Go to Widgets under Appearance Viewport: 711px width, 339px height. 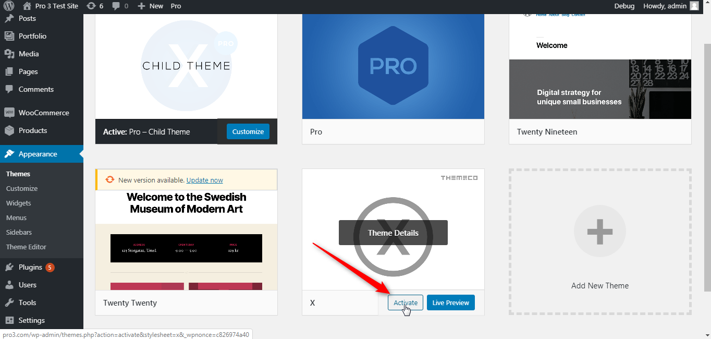(x=19, y=203)
